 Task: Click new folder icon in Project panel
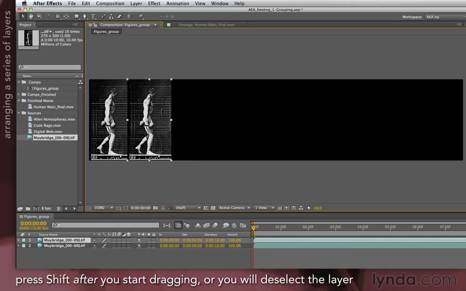click(28, 209)
